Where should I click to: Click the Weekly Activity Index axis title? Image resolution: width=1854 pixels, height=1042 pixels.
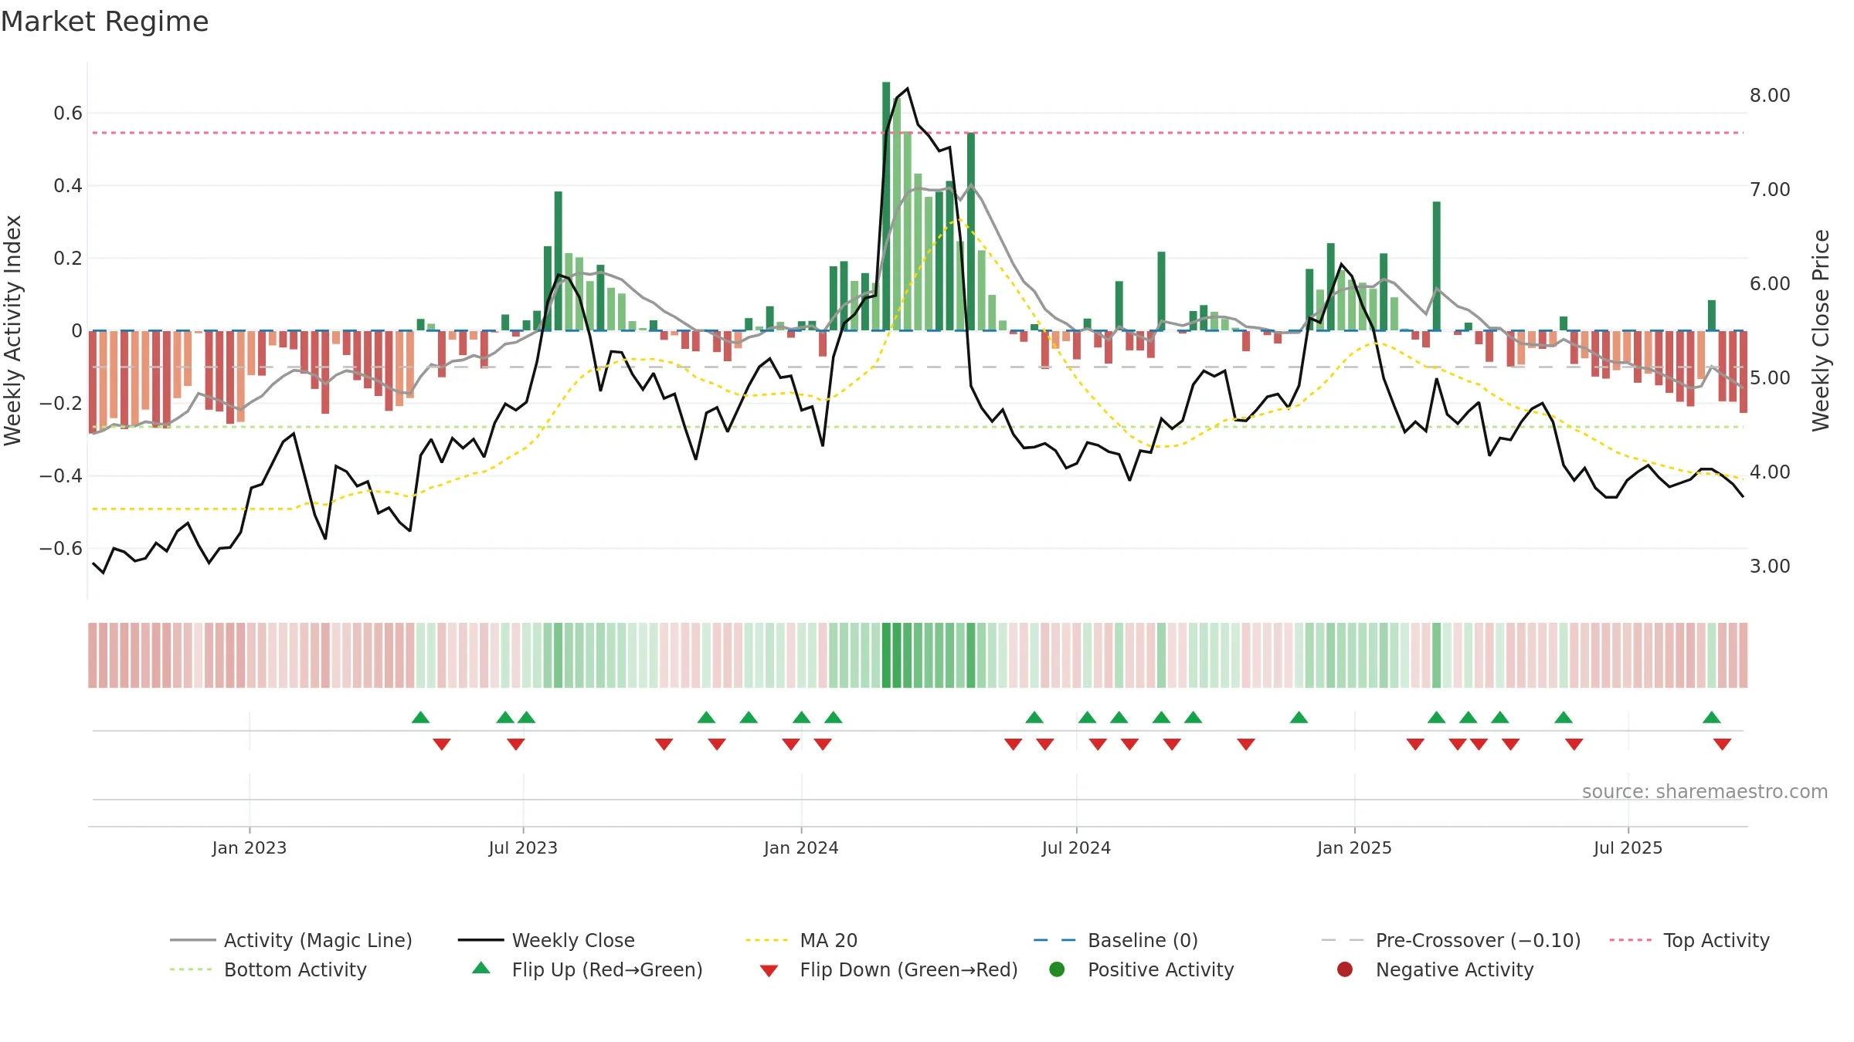[13, 330]
